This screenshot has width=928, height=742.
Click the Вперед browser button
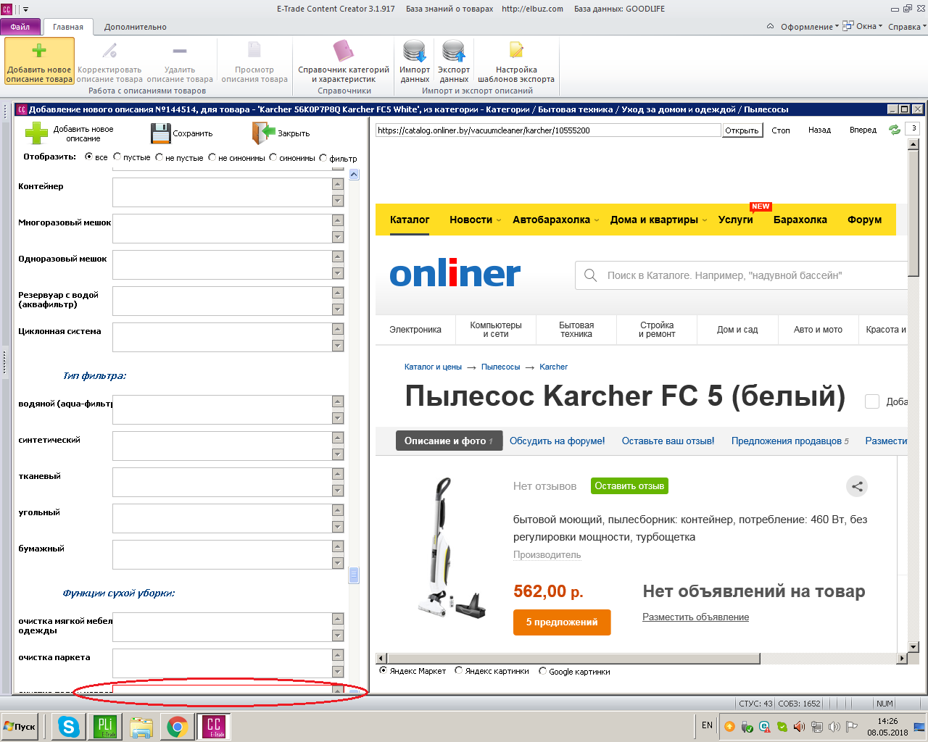[863, 130]
